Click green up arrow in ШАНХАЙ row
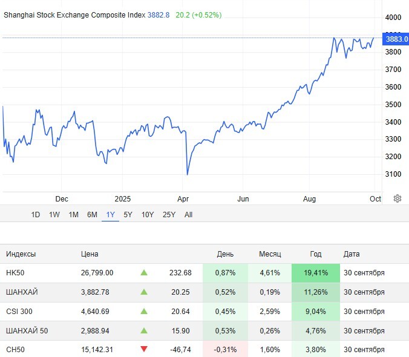The width and height of the screenshot is (409, 357). (144, 292)
